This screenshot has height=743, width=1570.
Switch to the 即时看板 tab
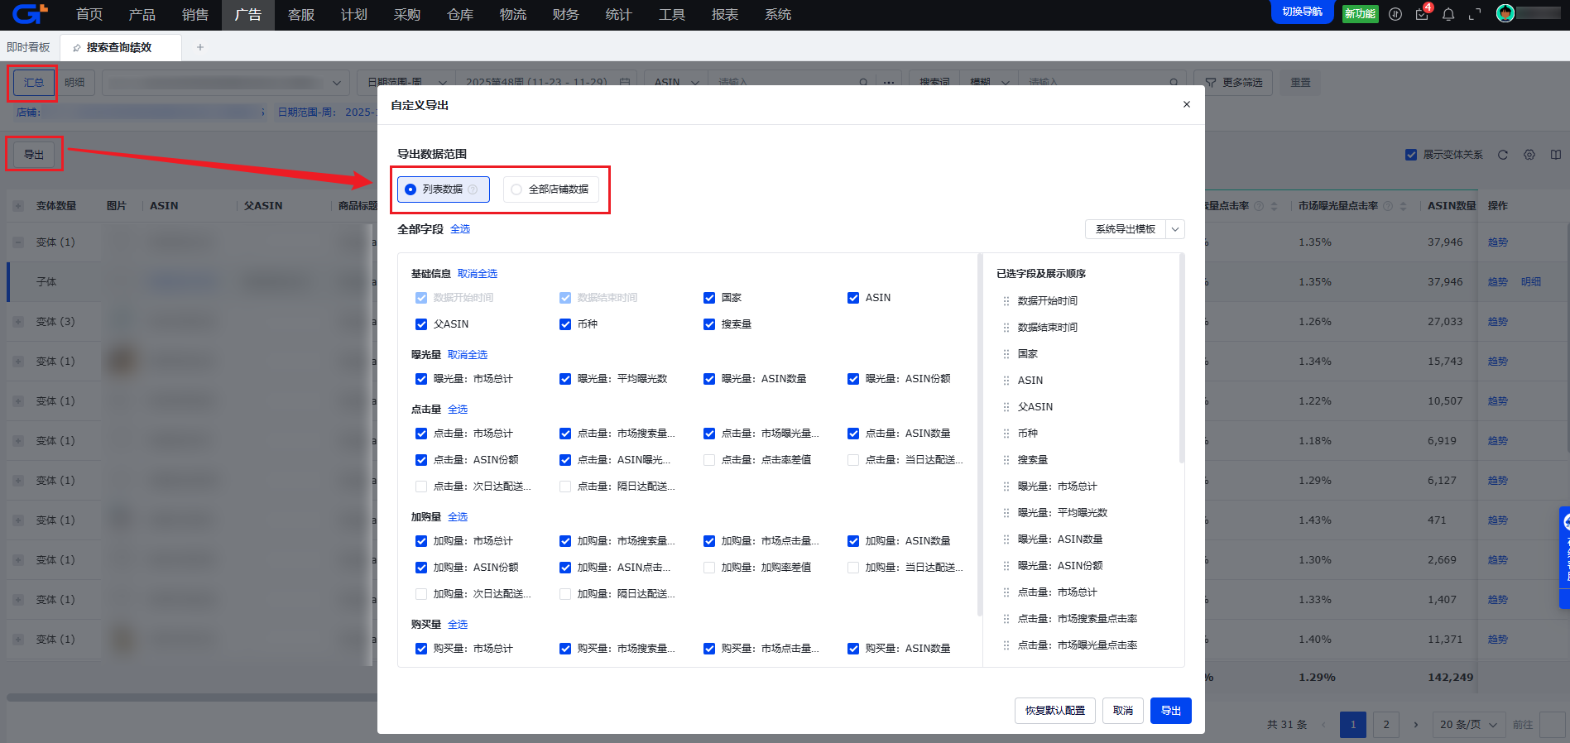(x=29, y=47)
